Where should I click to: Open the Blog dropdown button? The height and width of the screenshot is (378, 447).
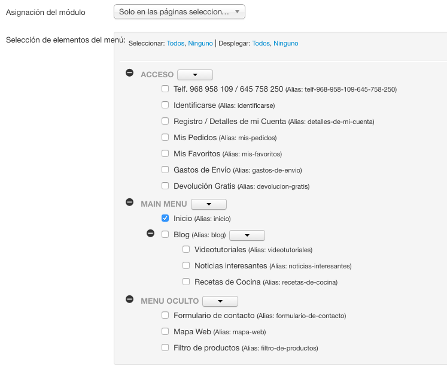click(247, 235)
